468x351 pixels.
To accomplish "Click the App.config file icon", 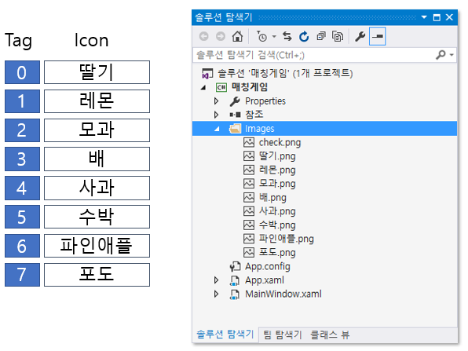I will click(x=236, y=266).
